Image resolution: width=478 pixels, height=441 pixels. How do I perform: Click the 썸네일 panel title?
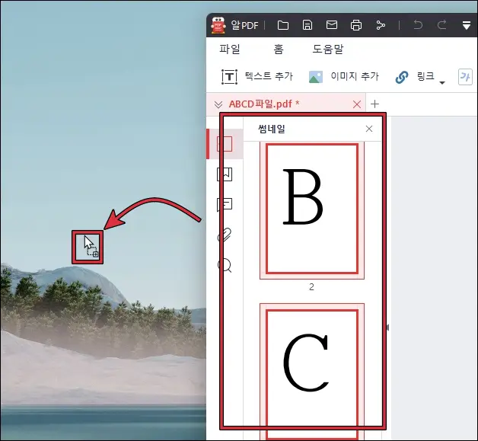271,129
